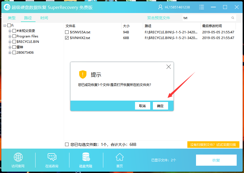Open the official website globe icon
This screenshot has width=244, height=173.
click(18, 157)
